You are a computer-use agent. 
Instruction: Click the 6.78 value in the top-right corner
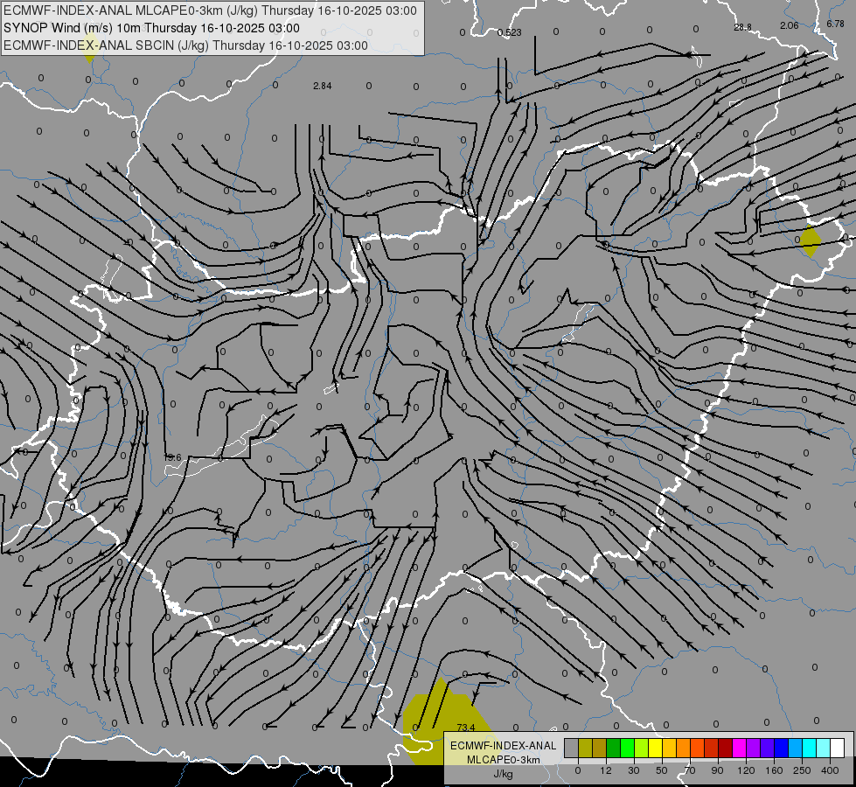tap(835, 24)
